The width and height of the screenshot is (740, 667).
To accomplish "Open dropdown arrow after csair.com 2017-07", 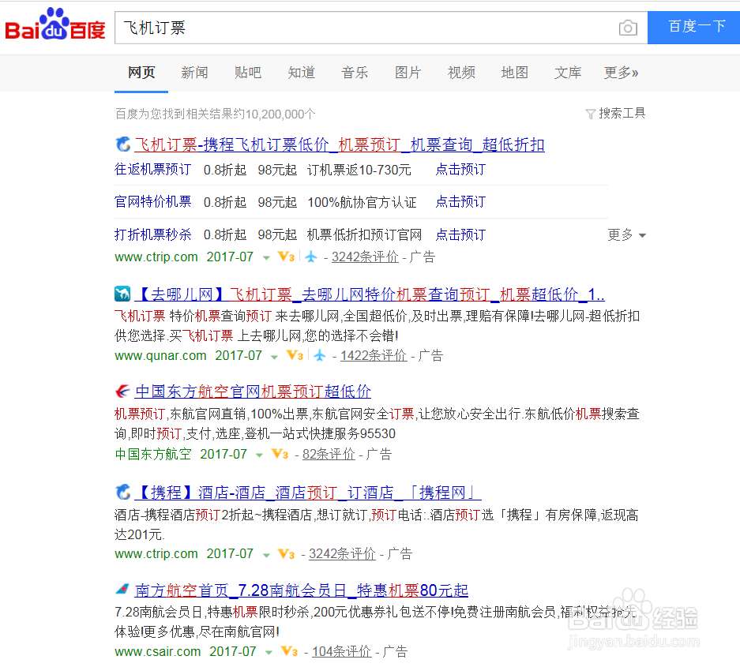I will [269, 653].
